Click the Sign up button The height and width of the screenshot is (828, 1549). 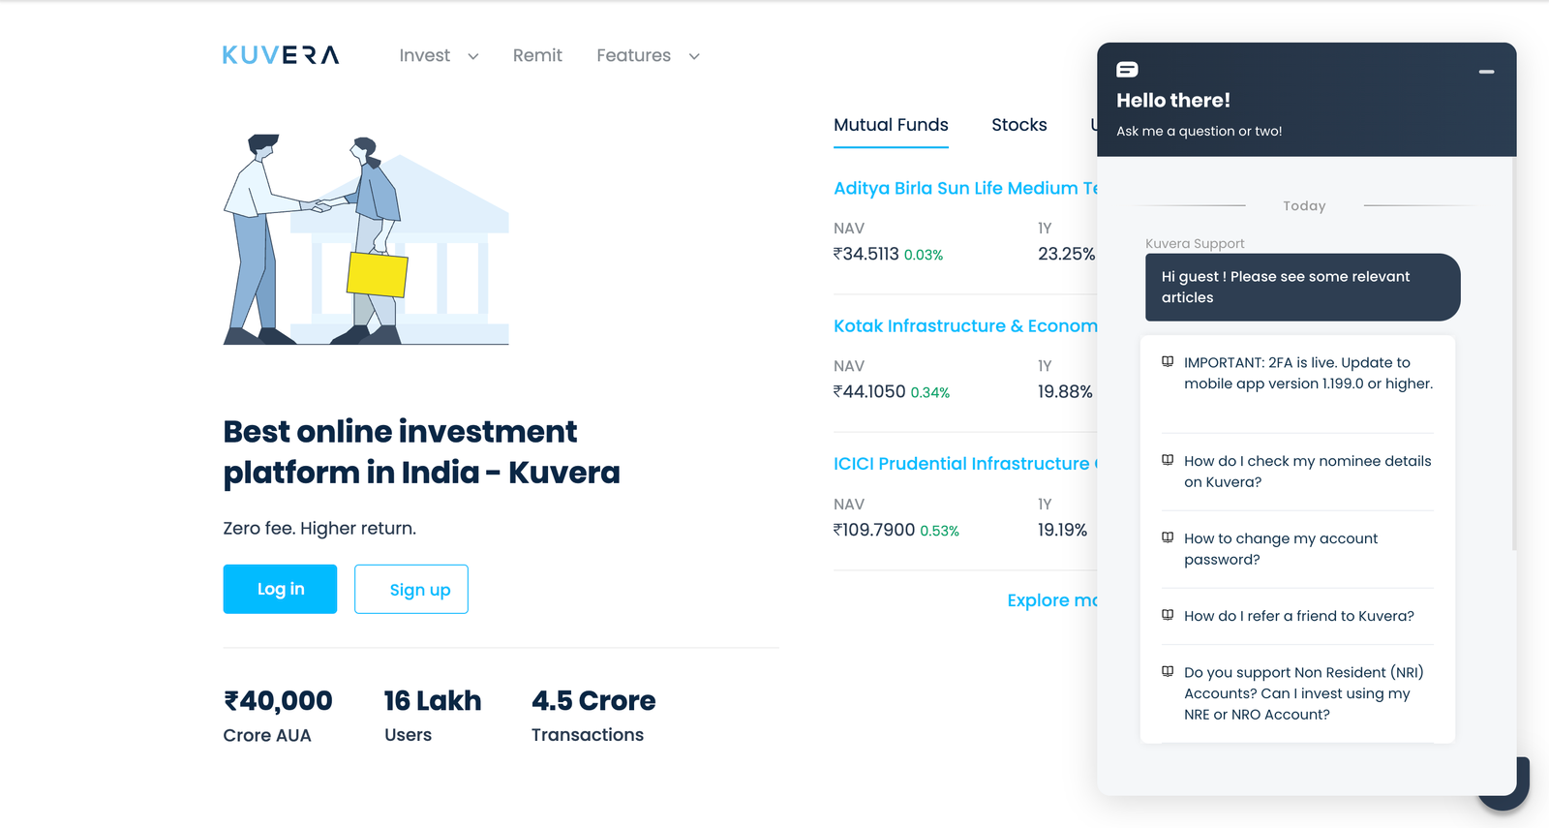pos(410,589)
